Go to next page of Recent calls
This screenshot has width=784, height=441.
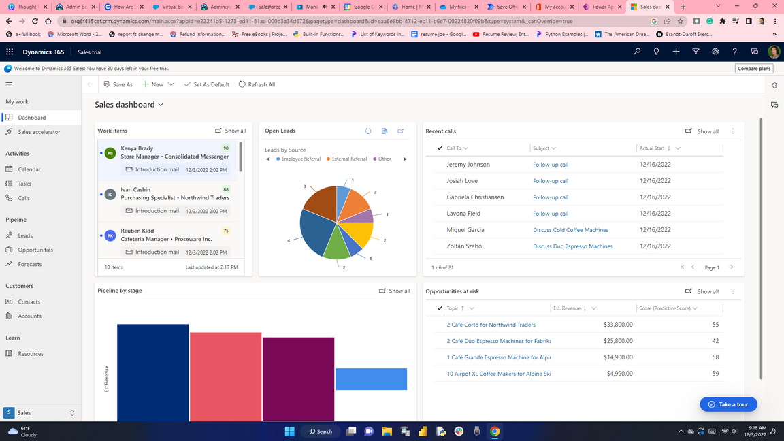coord(730,267)
